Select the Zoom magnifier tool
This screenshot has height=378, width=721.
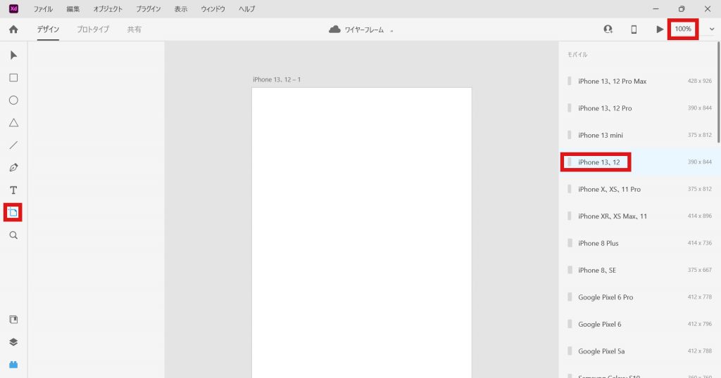13,235
